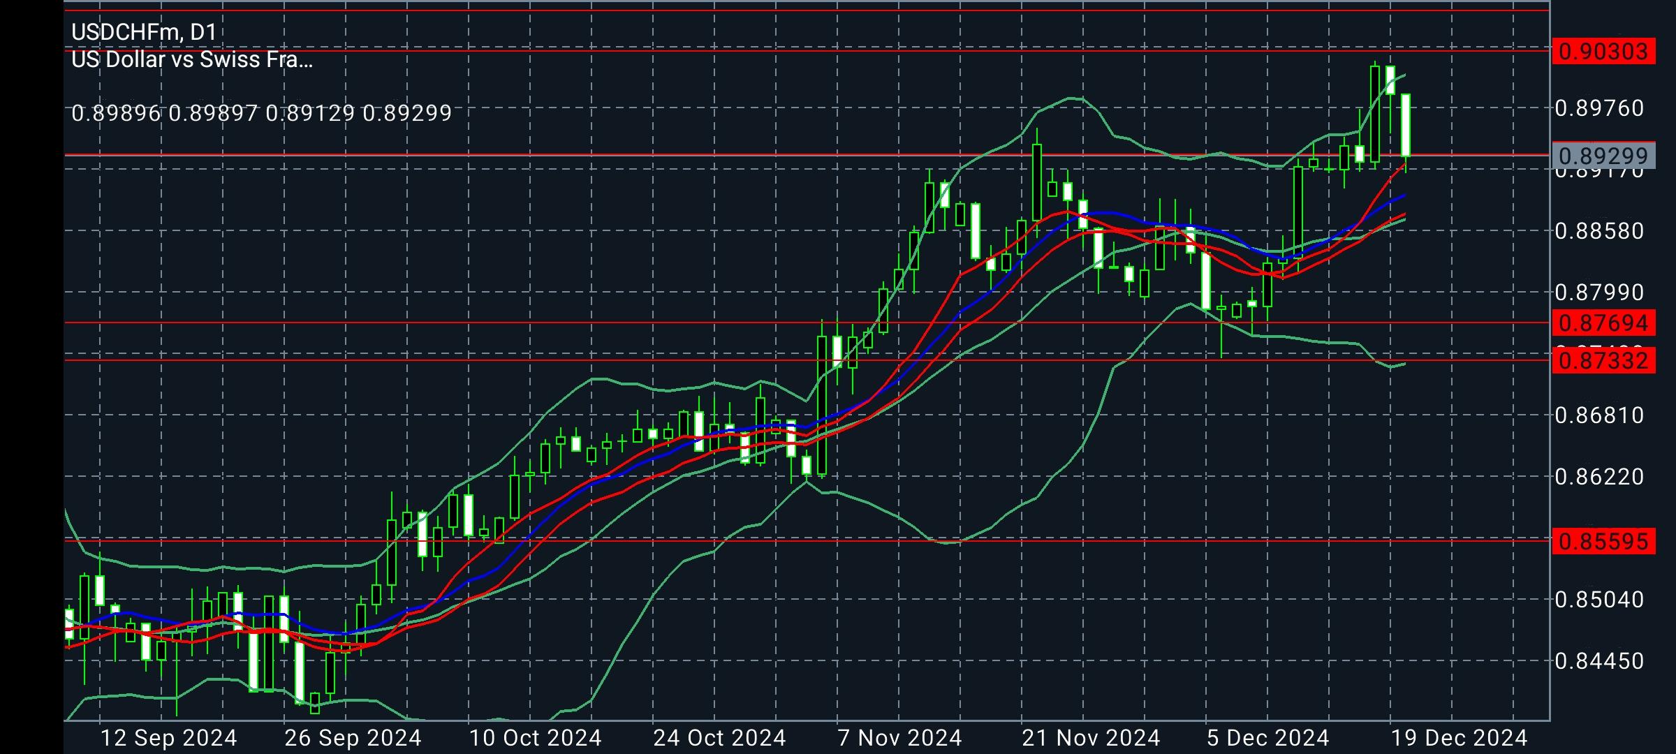Tap the red 0.90303 level price tag

(x=1603, y=52)
